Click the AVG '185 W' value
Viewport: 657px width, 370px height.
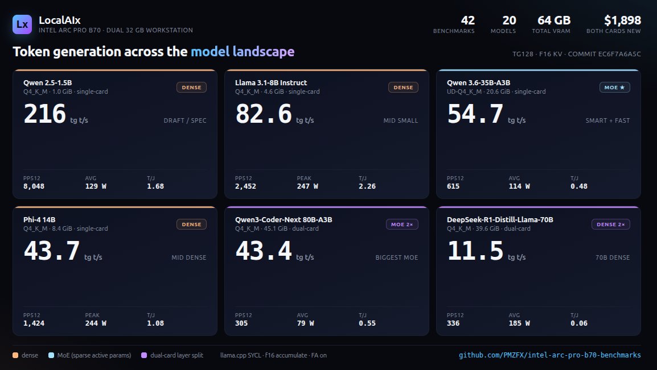[x=519, y=323]
